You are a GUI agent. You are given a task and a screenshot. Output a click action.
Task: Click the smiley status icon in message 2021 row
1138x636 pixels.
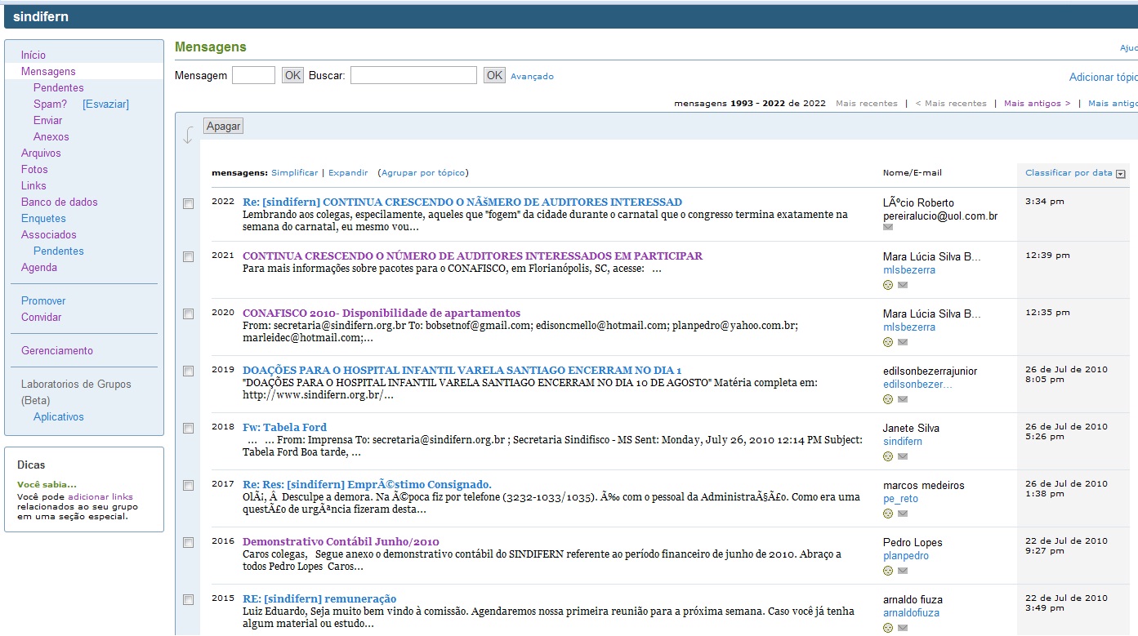coord(888,285)
